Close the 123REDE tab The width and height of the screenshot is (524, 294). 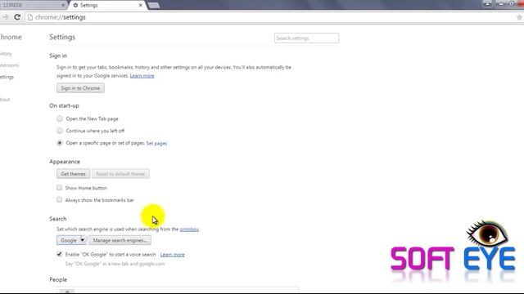pyautogui.click(x=63, y=5)
